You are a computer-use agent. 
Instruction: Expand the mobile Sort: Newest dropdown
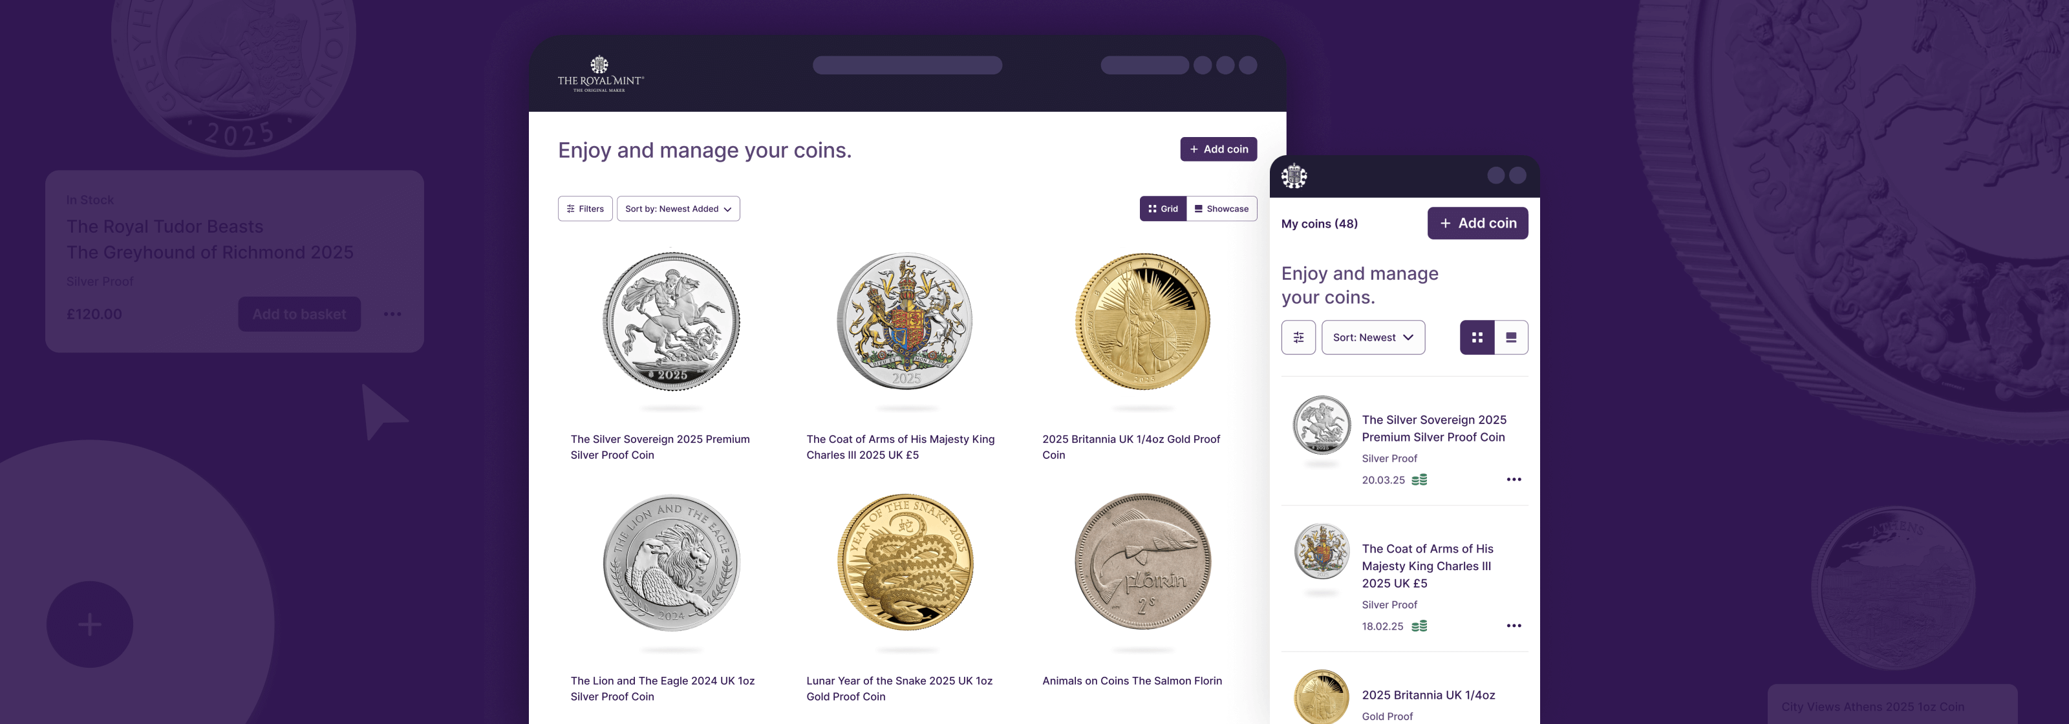pyautogui.click(x=1373, y=337)
